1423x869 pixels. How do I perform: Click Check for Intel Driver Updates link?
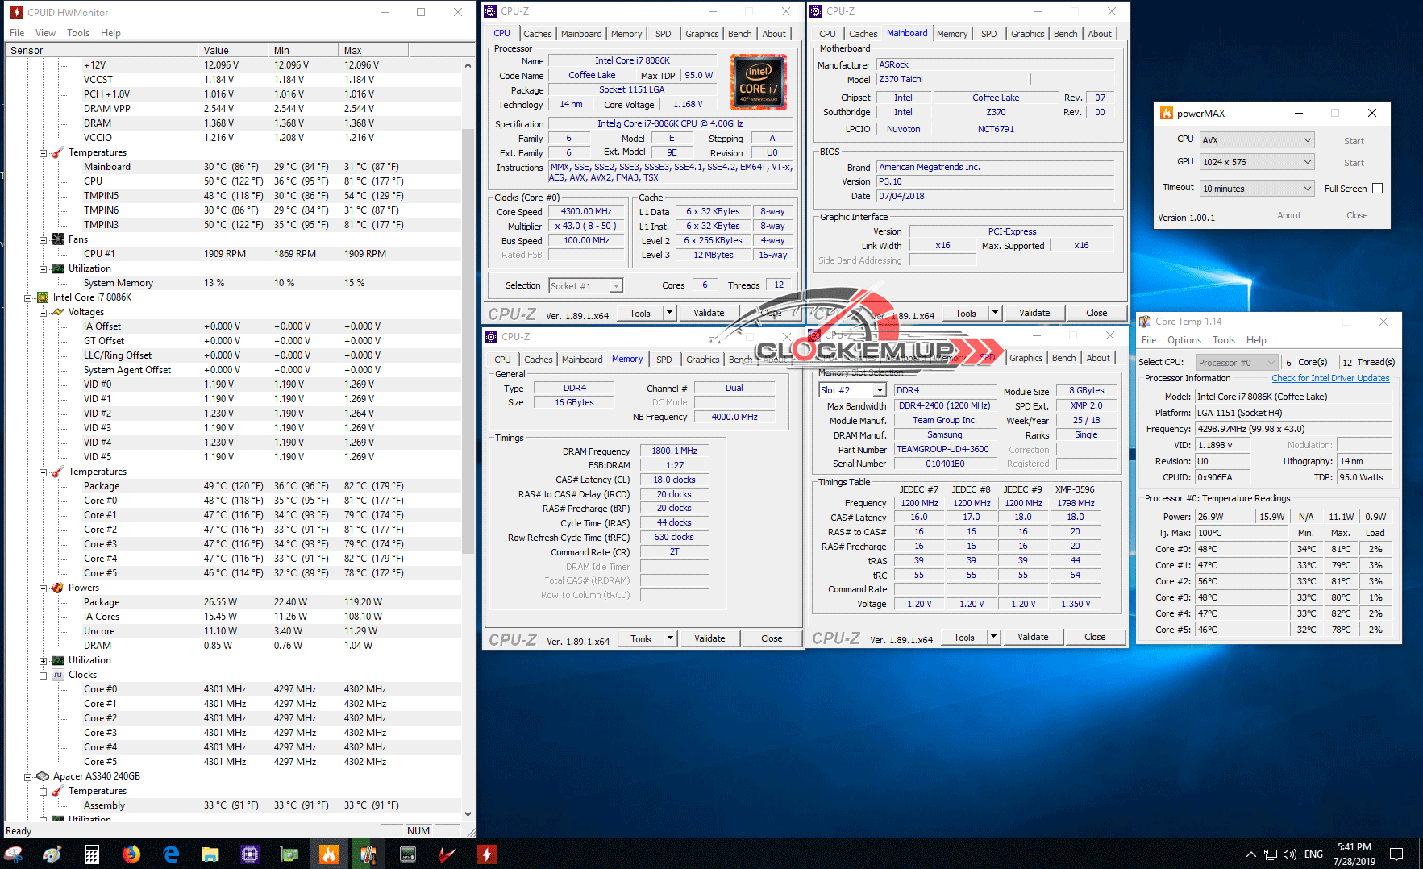(x=1330, y=378)
